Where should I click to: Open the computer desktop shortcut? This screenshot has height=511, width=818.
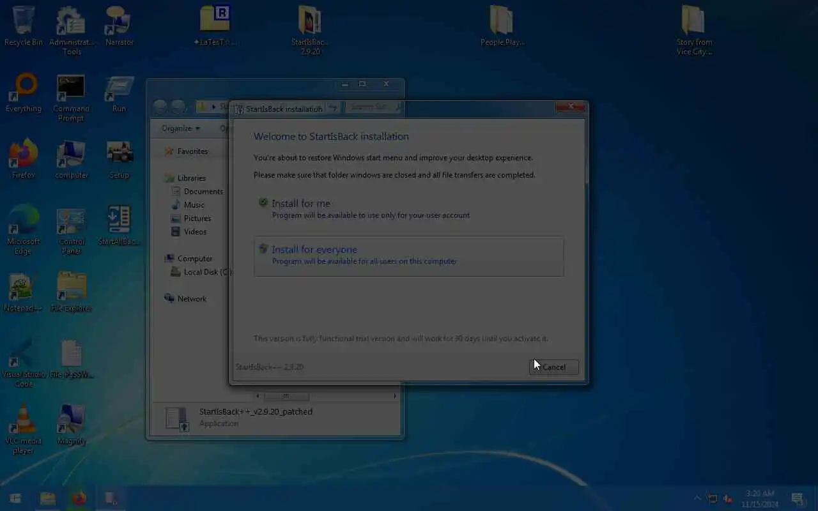pyautogui.click(x=71, y=159)
